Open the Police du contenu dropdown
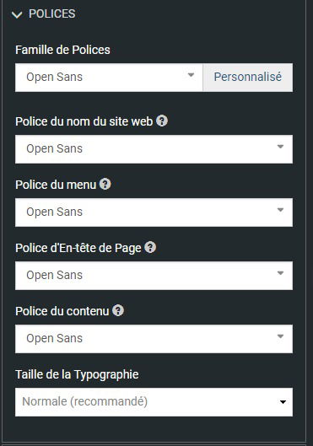Screen dimensions: 313x446 (154, 338)
